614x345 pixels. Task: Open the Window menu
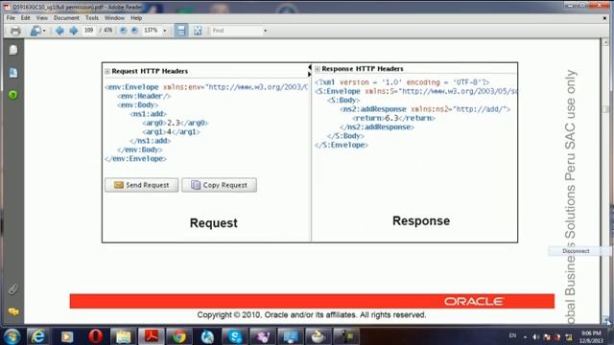[114, 18]
